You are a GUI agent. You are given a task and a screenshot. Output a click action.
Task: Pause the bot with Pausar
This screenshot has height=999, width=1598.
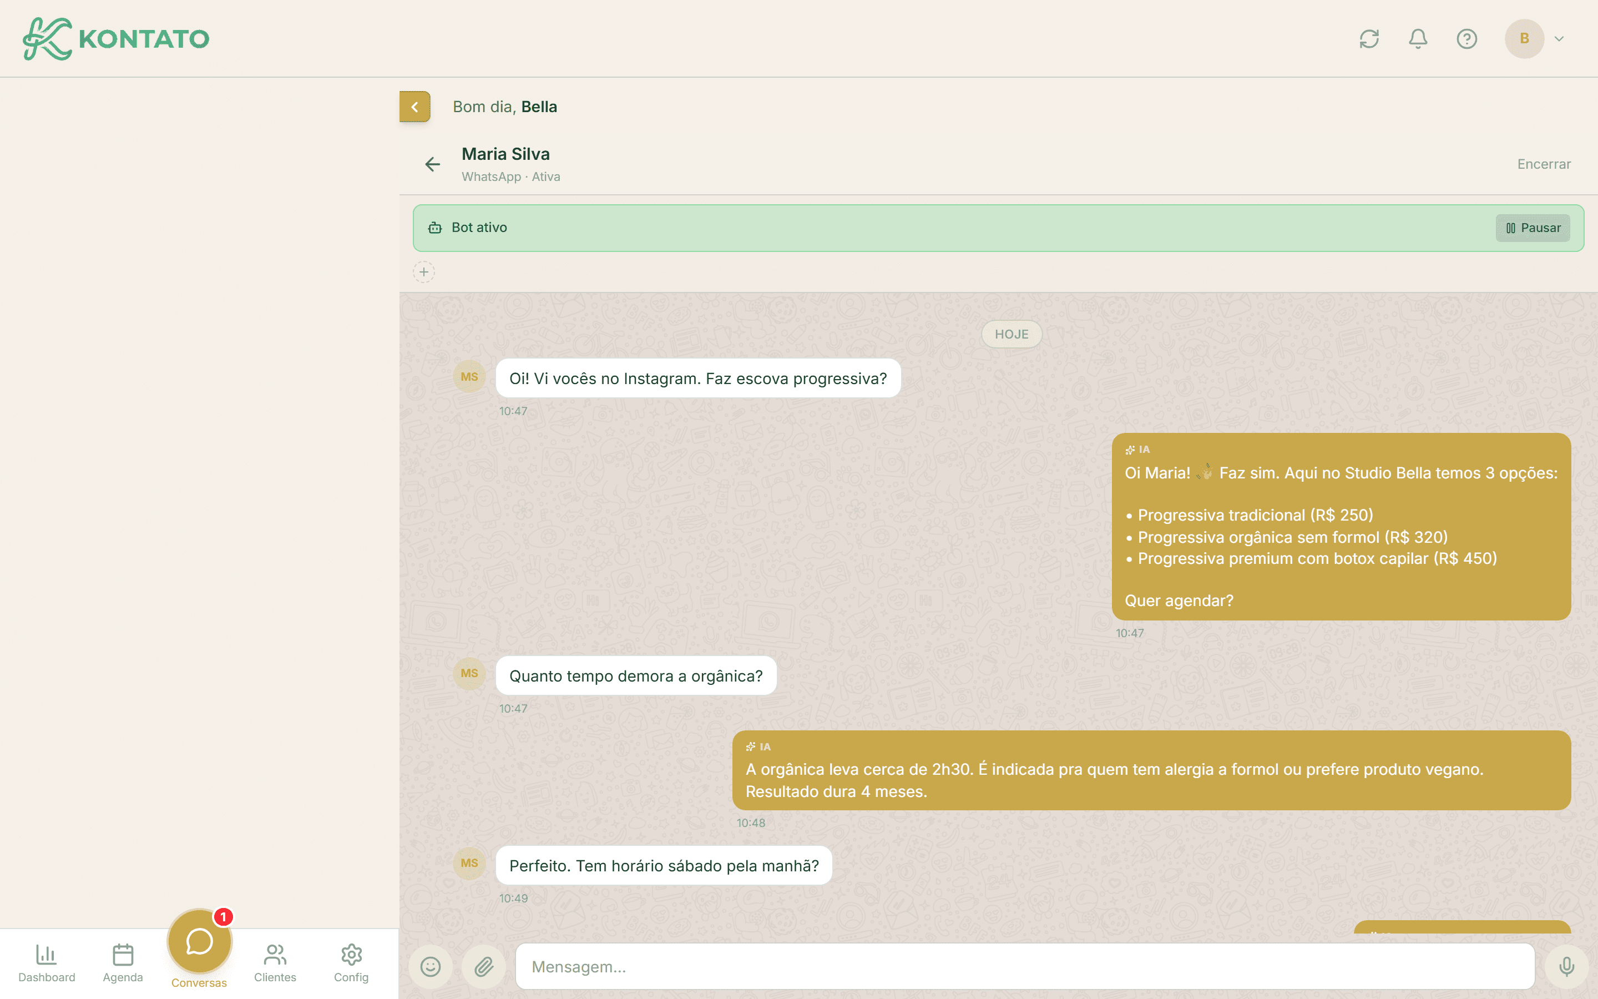1533,228
